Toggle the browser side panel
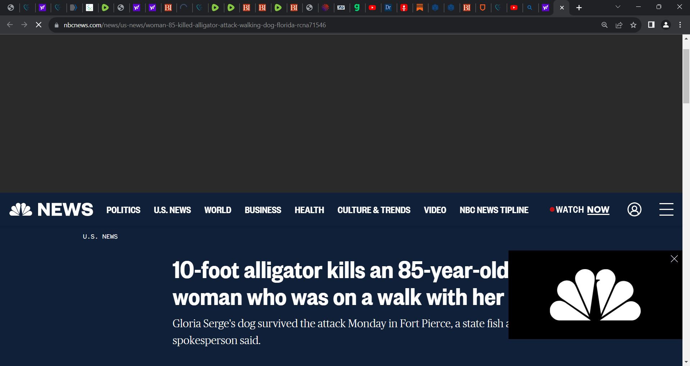 point(651,25)
